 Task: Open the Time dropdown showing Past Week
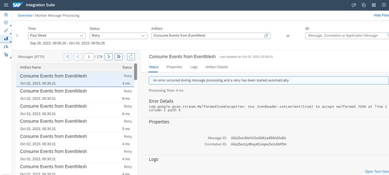click(x=57, y=35)
